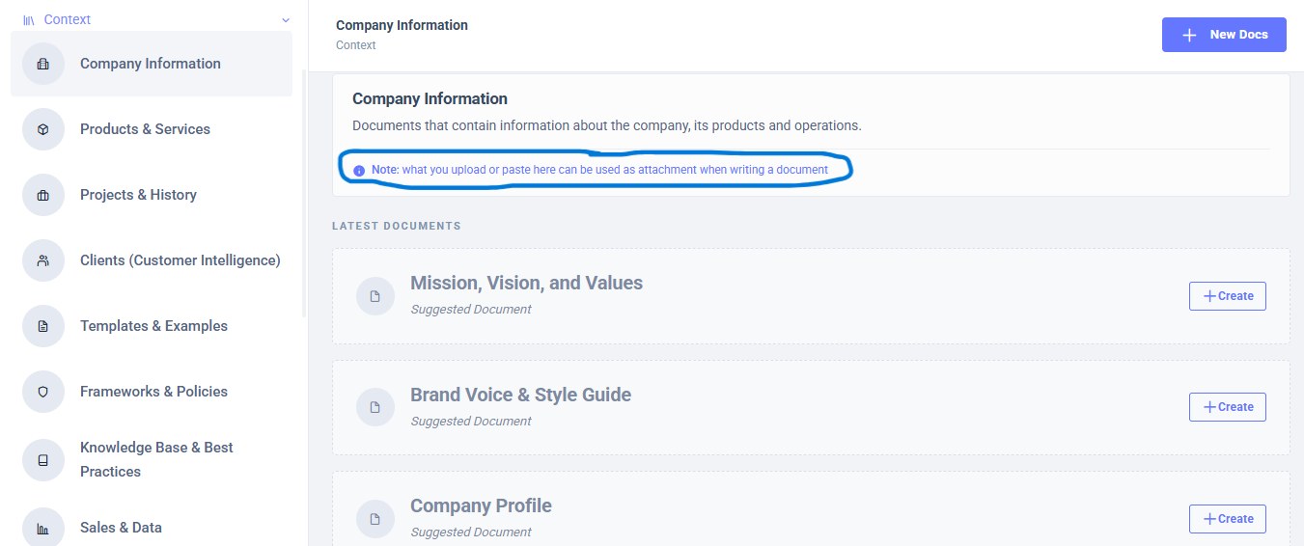Image resolution: width=1304 pixels, height=546 pixels.
Task: Click the New Docs button
Action: point(1224,35)
